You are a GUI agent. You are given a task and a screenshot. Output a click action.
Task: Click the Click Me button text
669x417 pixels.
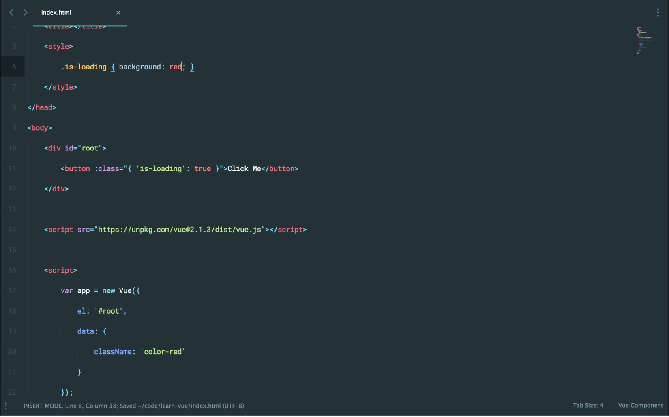pos(244,168)
